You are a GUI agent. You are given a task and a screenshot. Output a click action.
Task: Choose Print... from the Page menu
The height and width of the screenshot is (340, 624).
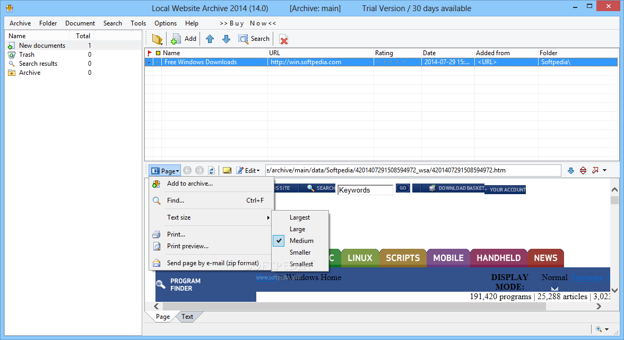pyautogui.click(x=210, y=234)
